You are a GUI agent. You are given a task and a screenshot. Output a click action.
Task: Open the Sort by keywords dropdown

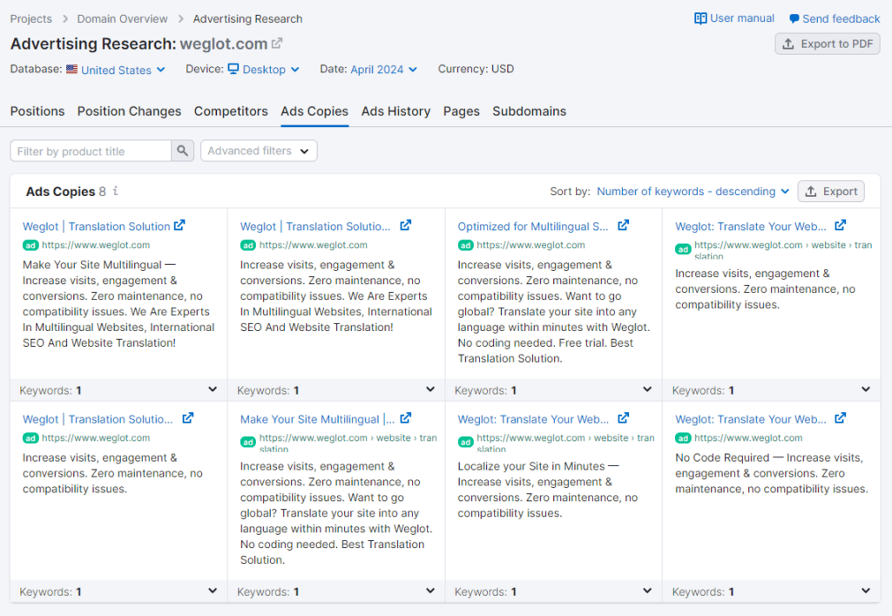(692, 191)
